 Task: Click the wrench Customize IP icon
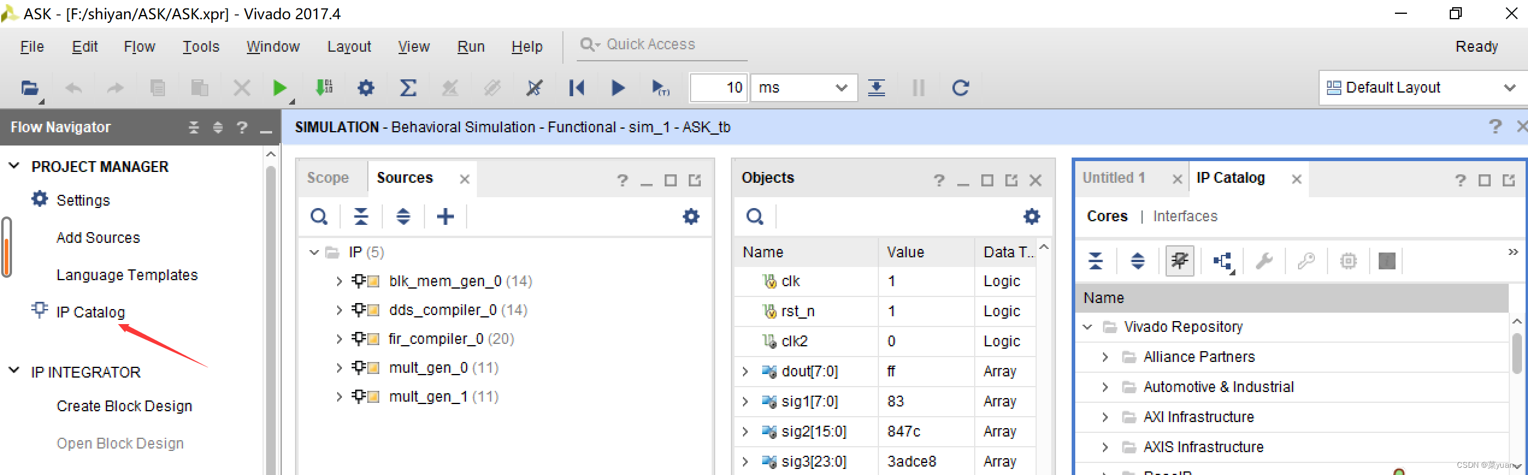pos(1264,261)
